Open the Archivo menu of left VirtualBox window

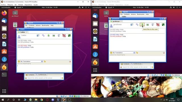3,5
